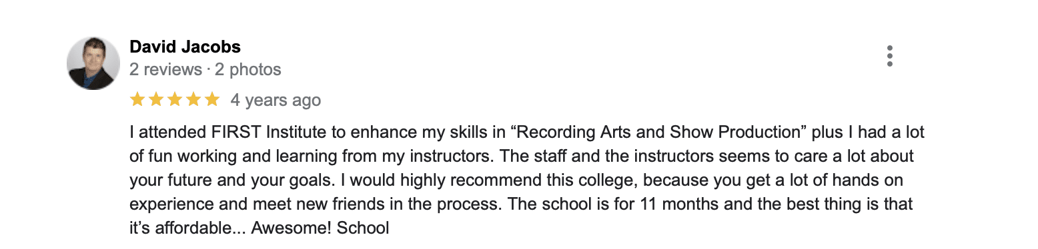Click David Jacobs' profile avatar photo
Viewport: 1038px width, 249px height.
(x=93, y=63)
